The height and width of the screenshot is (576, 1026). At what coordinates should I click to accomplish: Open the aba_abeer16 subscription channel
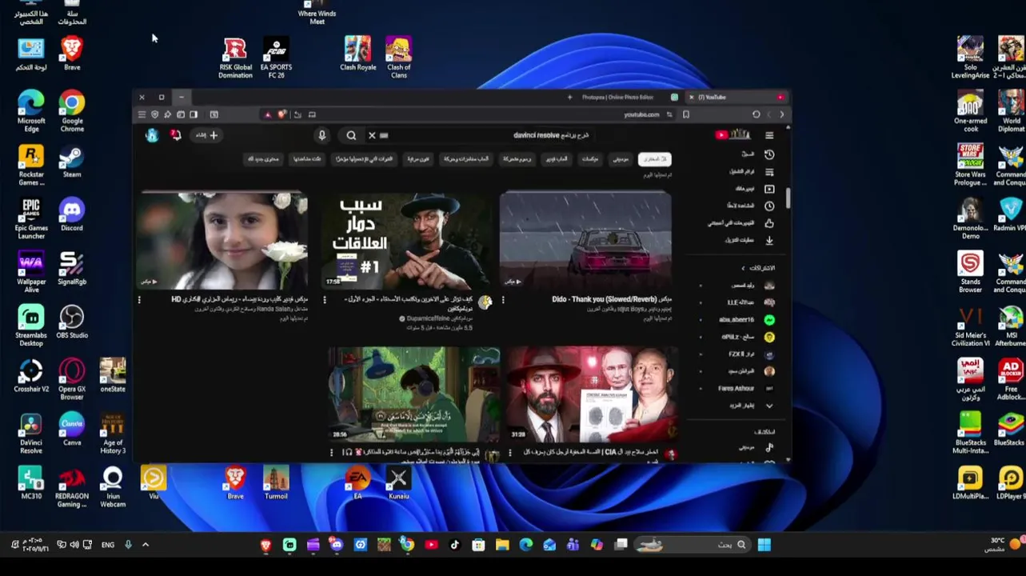tap(746, 319)
